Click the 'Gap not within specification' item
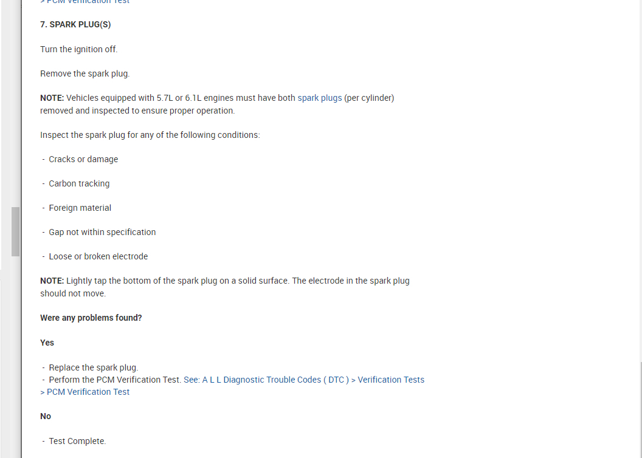This screenshot has width=642, height=458. pos(102,232)
